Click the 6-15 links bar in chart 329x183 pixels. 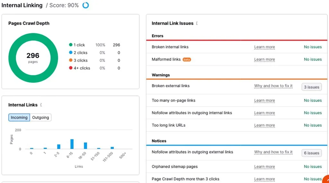pos(72,144)
